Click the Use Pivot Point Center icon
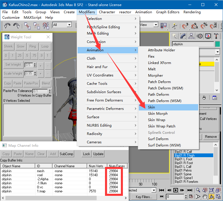The width and height of the screenshot is (223, 201). click(164, 26)
